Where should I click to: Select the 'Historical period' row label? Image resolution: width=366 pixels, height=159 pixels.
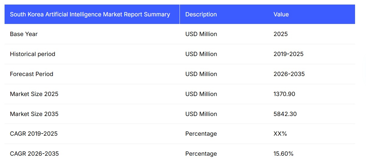33,54
